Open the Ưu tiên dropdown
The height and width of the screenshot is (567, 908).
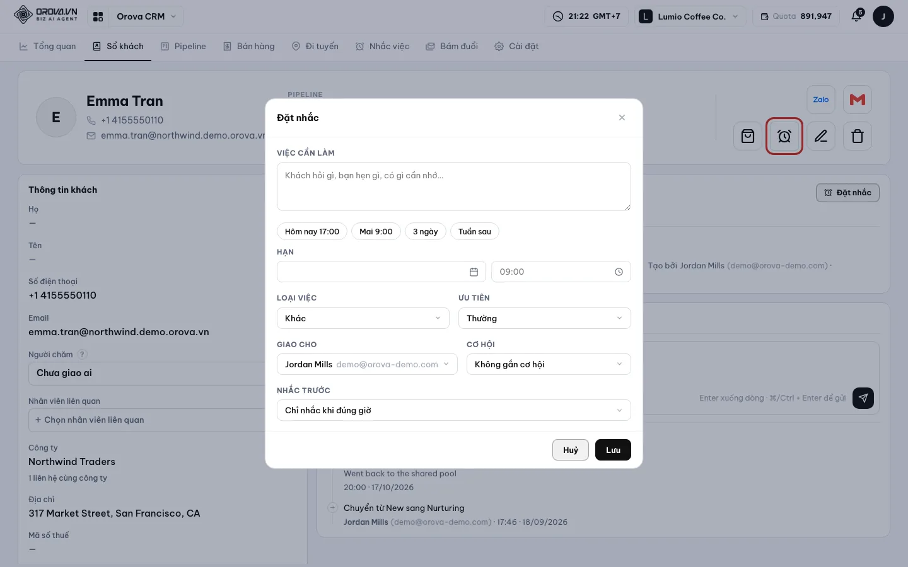pyautogui.click(x=545, y=318)
